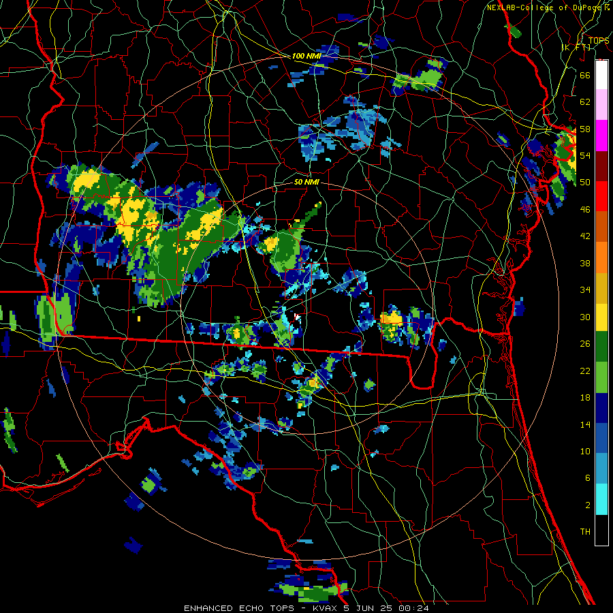Click the white radar site marker

(x=297, y=317)
